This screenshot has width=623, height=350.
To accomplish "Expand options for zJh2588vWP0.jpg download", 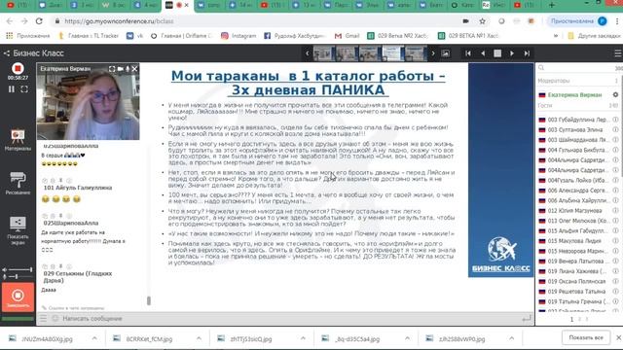I will point(511,338).
